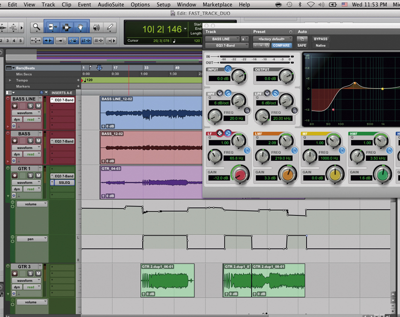Open the Setup menu

[x=163, y=4]
